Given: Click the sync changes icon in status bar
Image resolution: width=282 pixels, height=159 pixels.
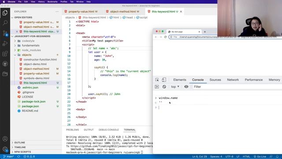Looking at the screenshot, I should (19, 156).
